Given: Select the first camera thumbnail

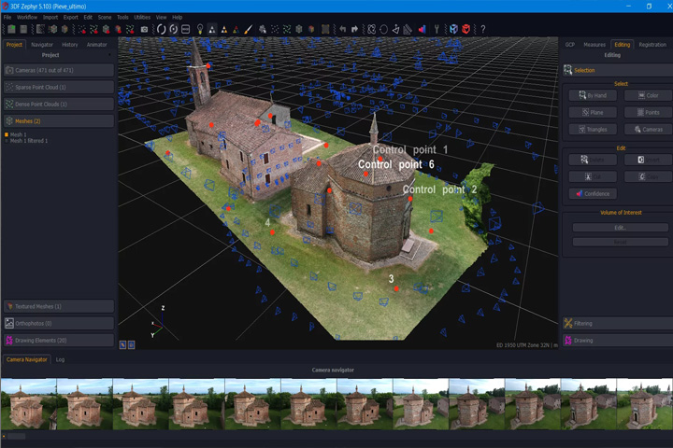Looking at the screenshot, I should click(x=29, y=404).
